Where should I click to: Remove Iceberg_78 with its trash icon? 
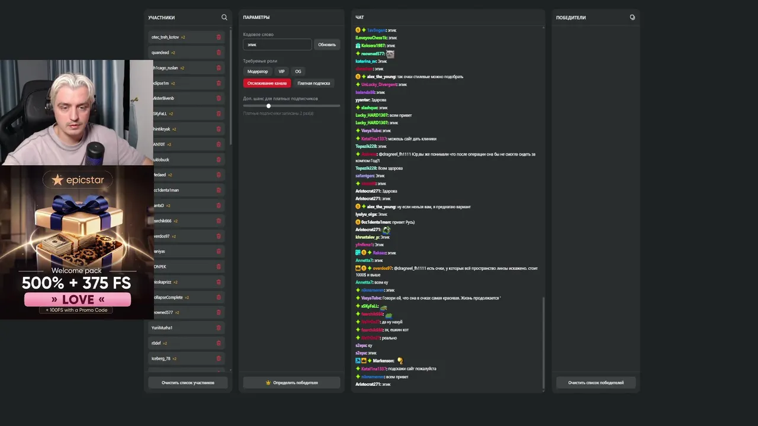(219, 359)
